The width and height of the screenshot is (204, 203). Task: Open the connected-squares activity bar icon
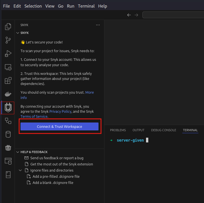pyautogui.click(x=8, y=121)
